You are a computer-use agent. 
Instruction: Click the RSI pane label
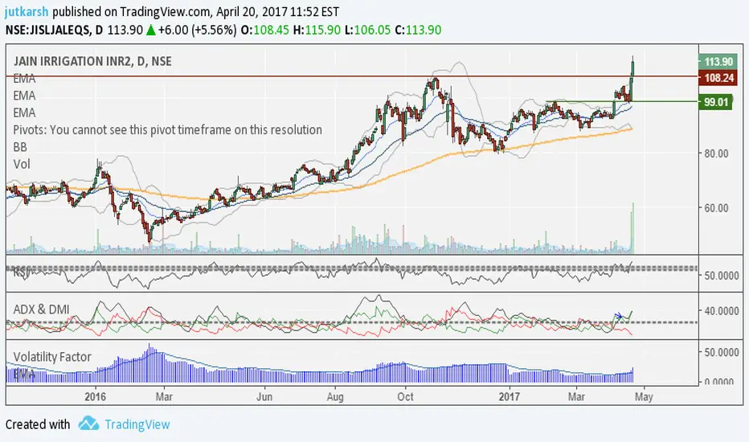[21, 272]
